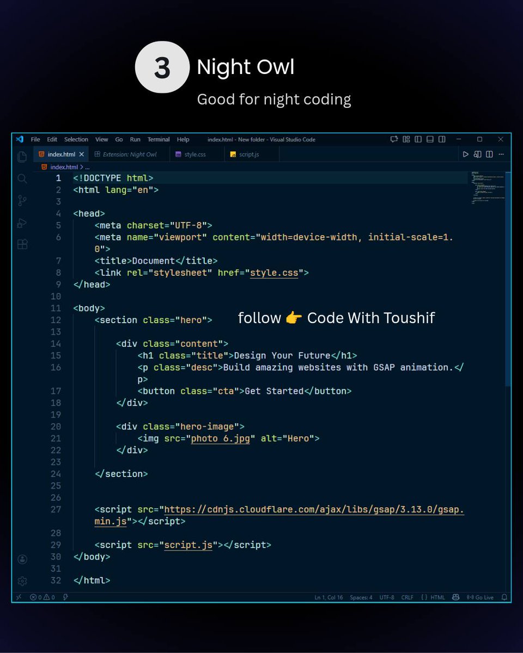Click the VS Code logo icon
Screen dimensions: 523x653
[20, 139]
